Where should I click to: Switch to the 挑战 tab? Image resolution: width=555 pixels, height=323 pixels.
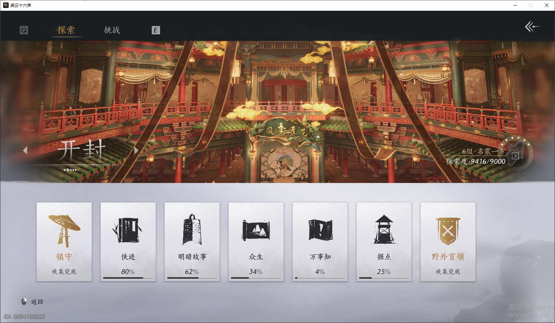(x=112, y=30)
